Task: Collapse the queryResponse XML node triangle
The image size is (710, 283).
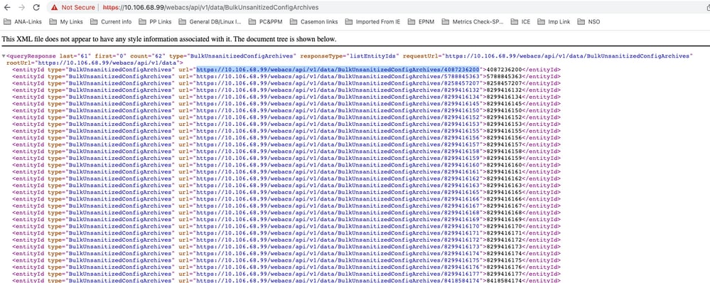Action: coord(4,56)
